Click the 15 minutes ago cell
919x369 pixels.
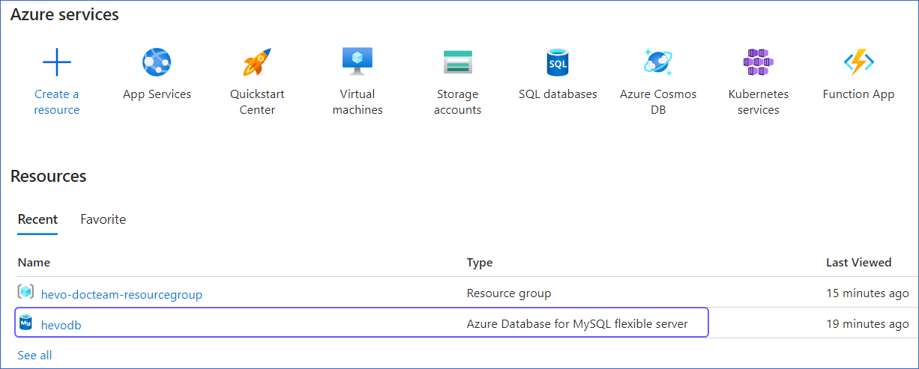pos(867,293)
